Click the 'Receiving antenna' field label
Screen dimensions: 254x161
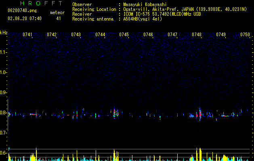coord(93,19)
